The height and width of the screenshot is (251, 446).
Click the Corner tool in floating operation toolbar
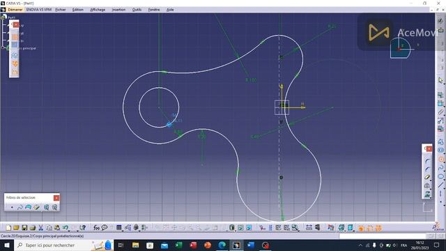pos(427,161)
